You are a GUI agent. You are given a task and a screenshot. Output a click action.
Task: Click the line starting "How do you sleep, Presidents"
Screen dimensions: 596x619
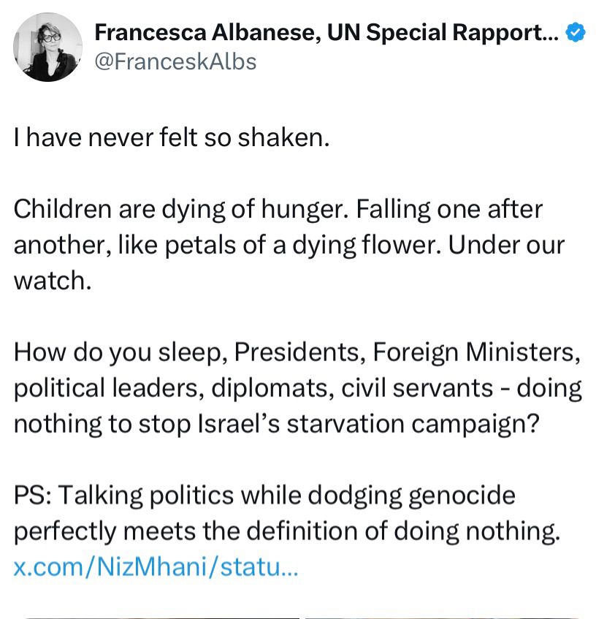point(297,352)
